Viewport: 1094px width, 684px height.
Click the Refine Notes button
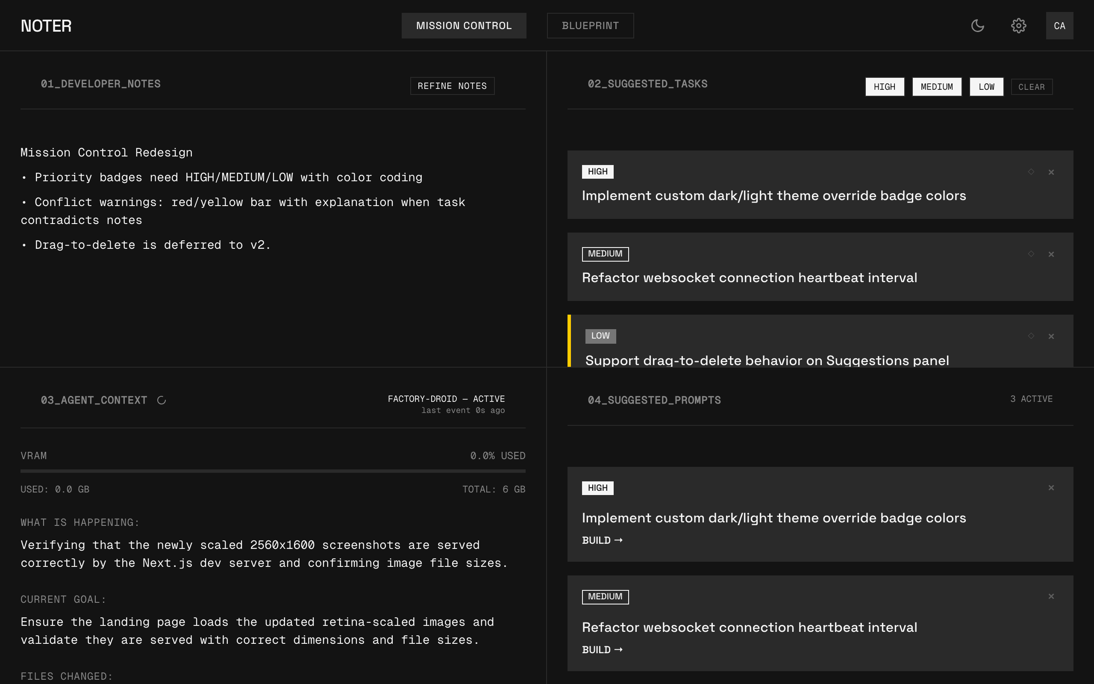pos(452,86)
